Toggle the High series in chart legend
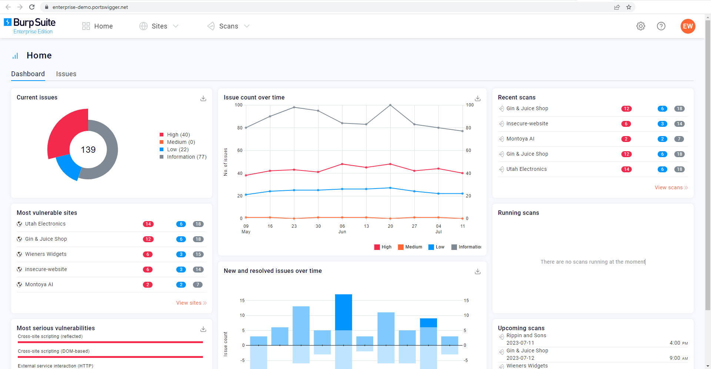 (383, 247)
